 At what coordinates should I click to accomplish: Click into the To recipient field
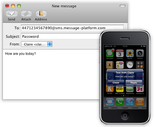coord(72,28)
